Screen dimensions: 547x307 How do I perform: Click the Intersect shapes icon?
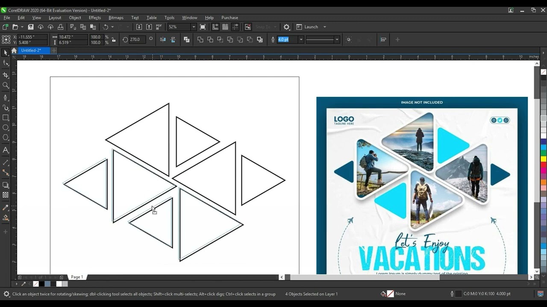220,40
